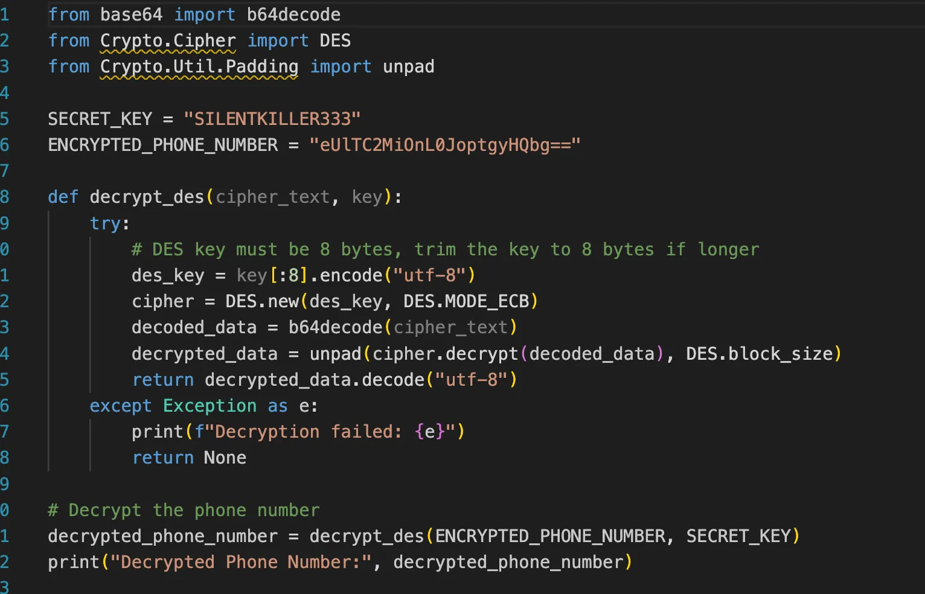Click the return None statement
This screenshot has width=925, height=594.
point(188,457)
